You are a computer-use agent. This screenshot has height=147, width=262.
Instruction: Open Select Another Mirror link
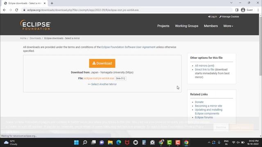(x=104, y=84)
